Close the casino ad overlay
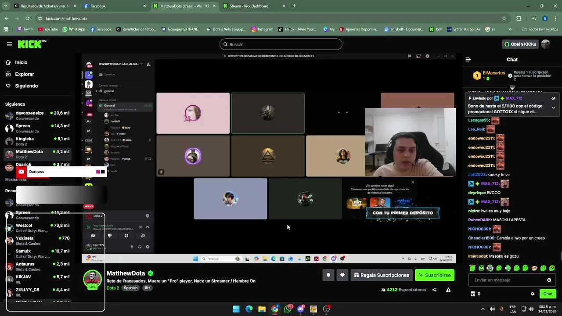The height and width of the screenshot is (316, 562). pos(413,182)
